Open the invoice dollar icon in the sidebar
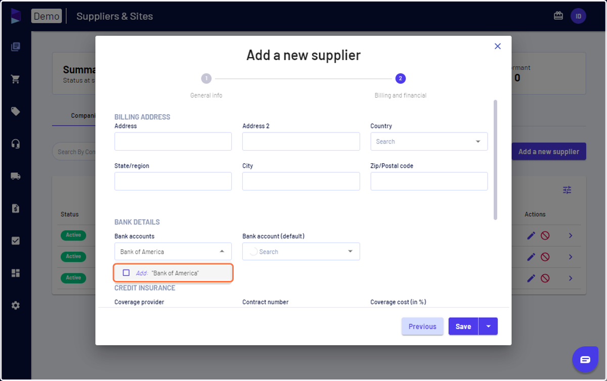Screen dimensions: 607x381 [x=16, y=208]
